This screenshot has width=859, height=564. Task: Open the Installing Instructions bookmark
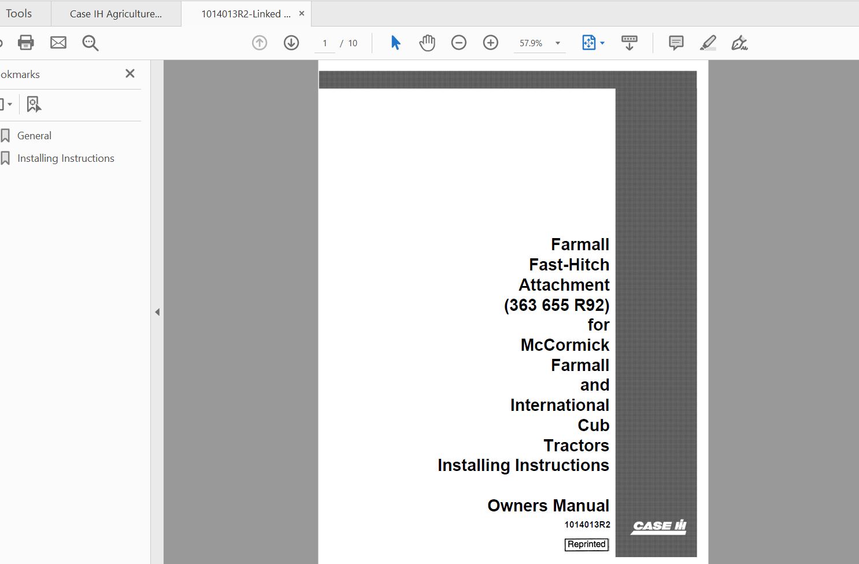tap(65, 158)
